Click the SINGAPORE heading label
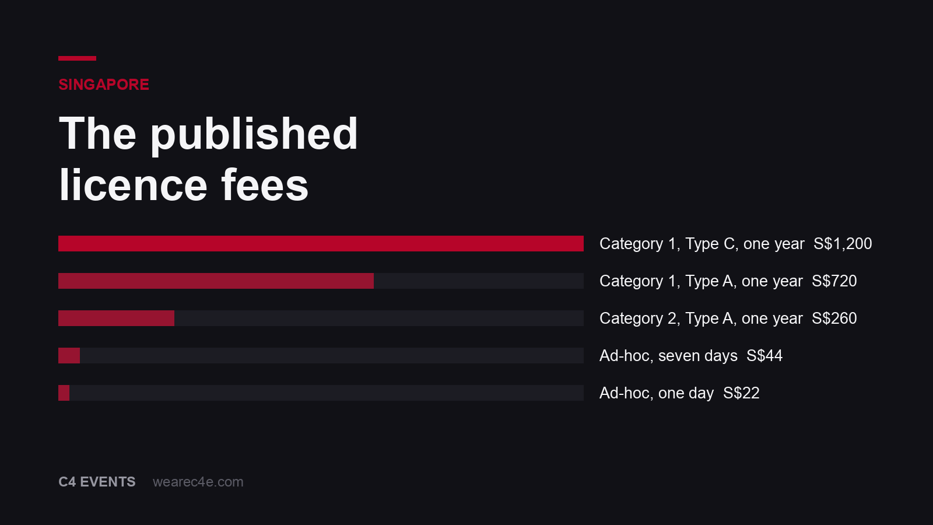The height and width of the screenshot is (525, 933). [104, 85]
